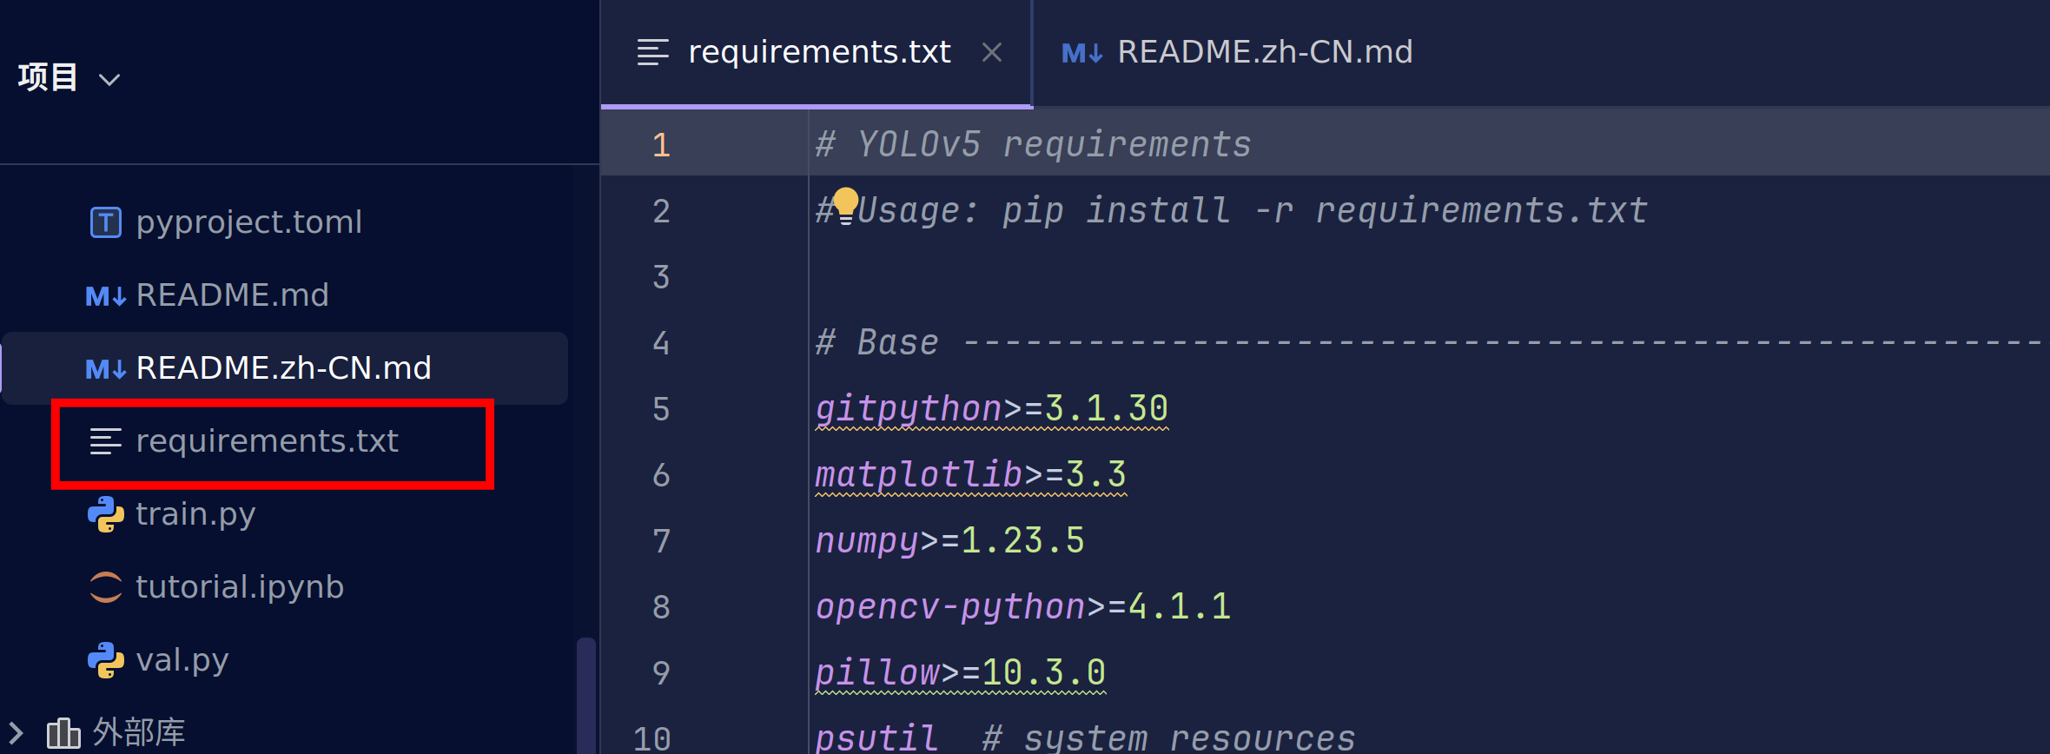Click the '# system resources' comment

tap(1169, 738)
